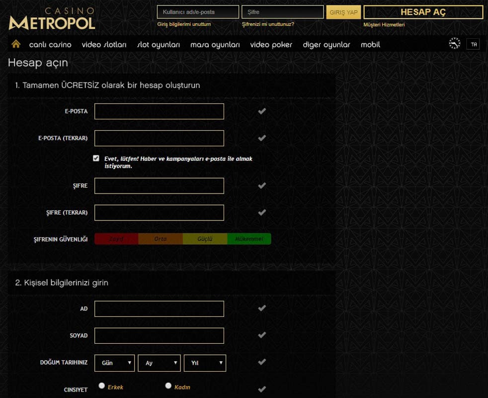Open video slotları menu
Image resolution: width=488 pixels, height=398 pixels.
104,45
